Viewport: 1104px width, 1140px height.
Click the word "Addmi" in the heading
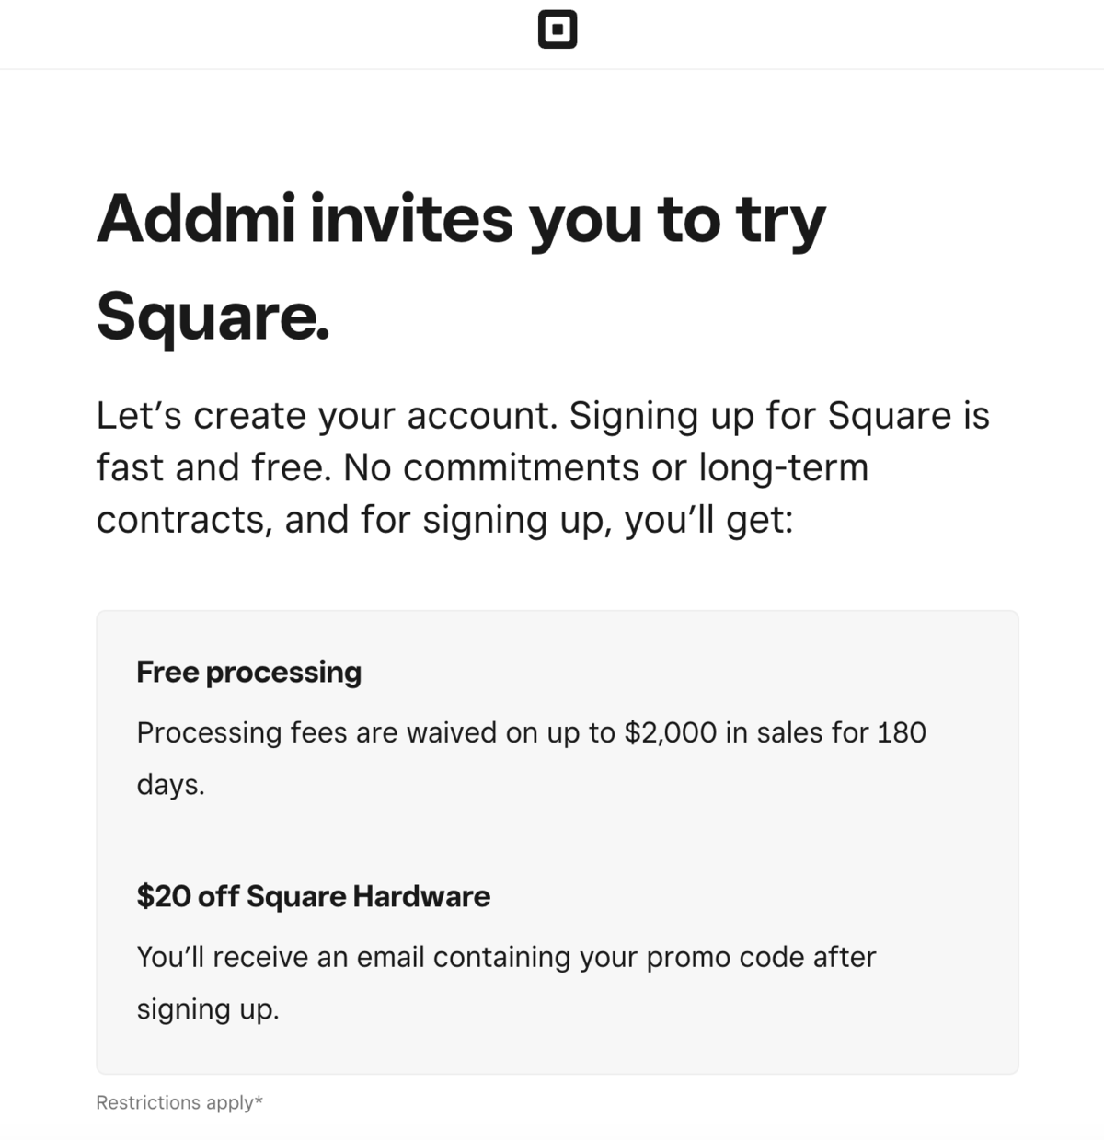(196, 221)
